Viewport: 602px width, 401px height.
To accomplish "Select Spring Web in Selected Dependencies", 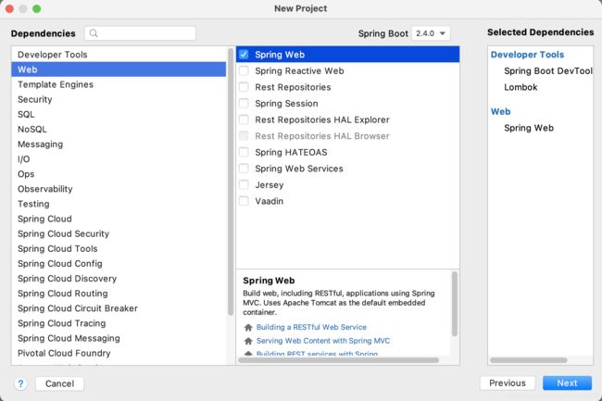I will coord(529,128).
